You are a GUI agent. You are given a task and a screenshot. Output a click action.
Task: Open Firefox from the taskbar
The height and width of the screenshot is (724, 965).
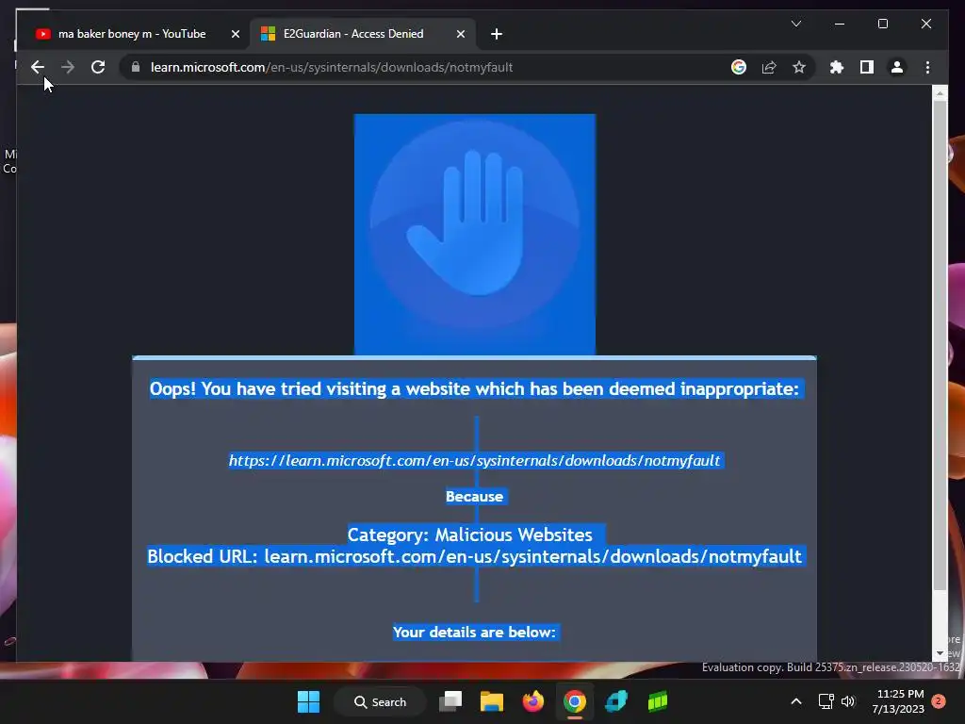(533, 701)
